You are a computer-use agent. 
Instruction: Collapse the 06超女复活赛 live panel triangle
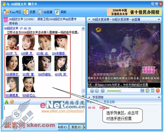(x=89, y=20)
